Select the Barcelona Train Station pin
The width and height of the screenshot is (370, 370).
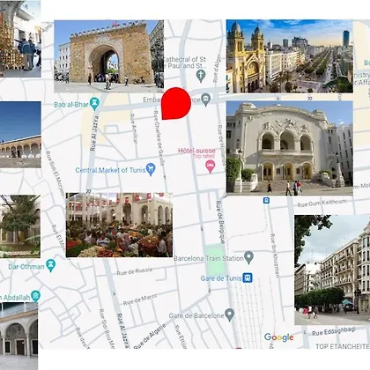tap(249, 257)
